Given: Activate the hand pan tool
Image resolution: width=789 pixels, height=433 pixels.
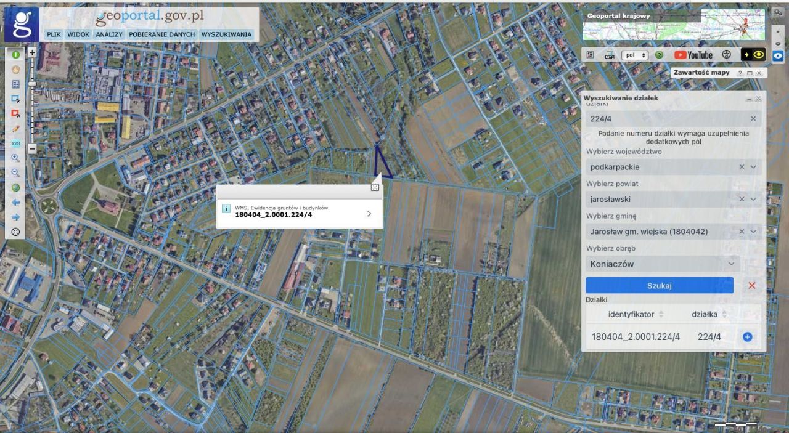Looking at the screenshot, I should click(x=16, y=70).
